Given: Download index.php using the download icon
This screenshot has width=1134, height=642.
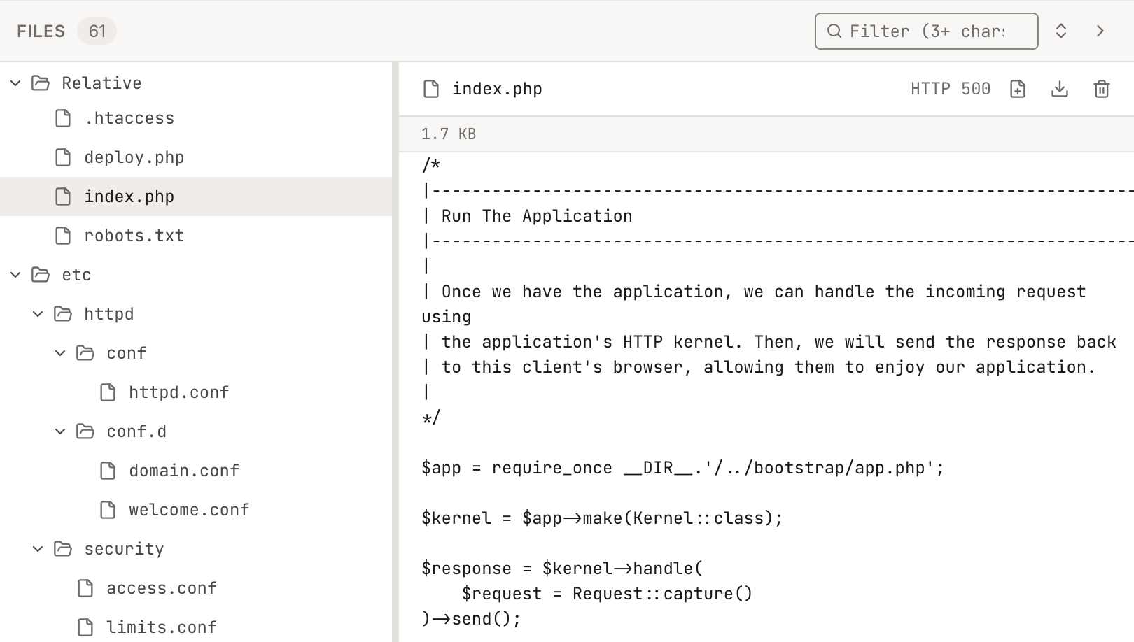Looking at the screenshot, I should (x=1060, y=89).
